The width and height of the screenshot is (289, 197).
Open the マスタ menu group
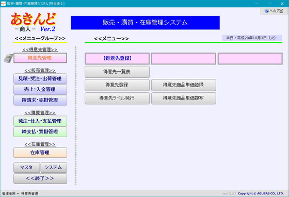pos(27,168)
